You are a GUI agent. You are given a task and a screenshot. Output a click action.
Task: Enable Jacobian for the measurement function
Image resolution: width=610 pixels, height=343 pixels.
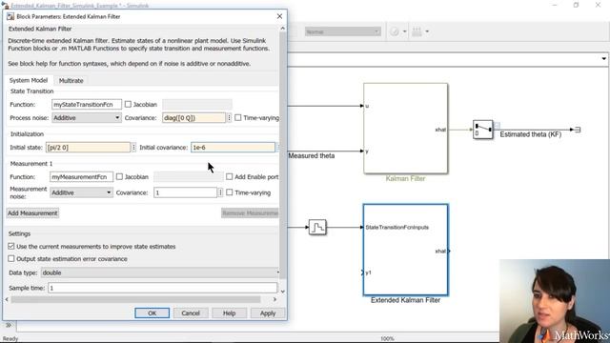pos(119,176)
